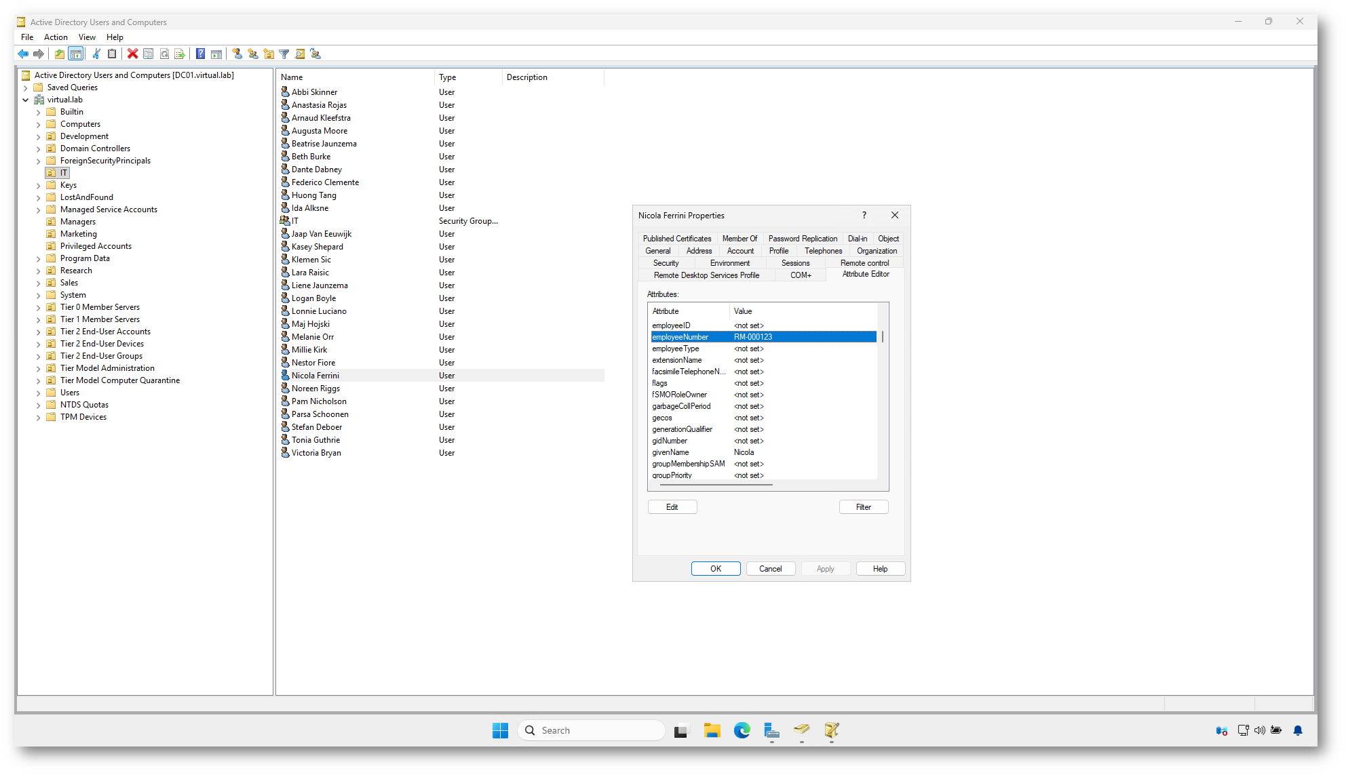Select the givenName attribute row
1346x775 pixels.
point(763,452)
